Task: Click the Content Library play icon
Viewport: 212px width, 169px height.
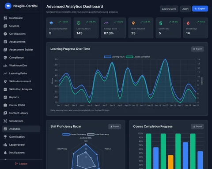Action: click(x=5, y=113)
